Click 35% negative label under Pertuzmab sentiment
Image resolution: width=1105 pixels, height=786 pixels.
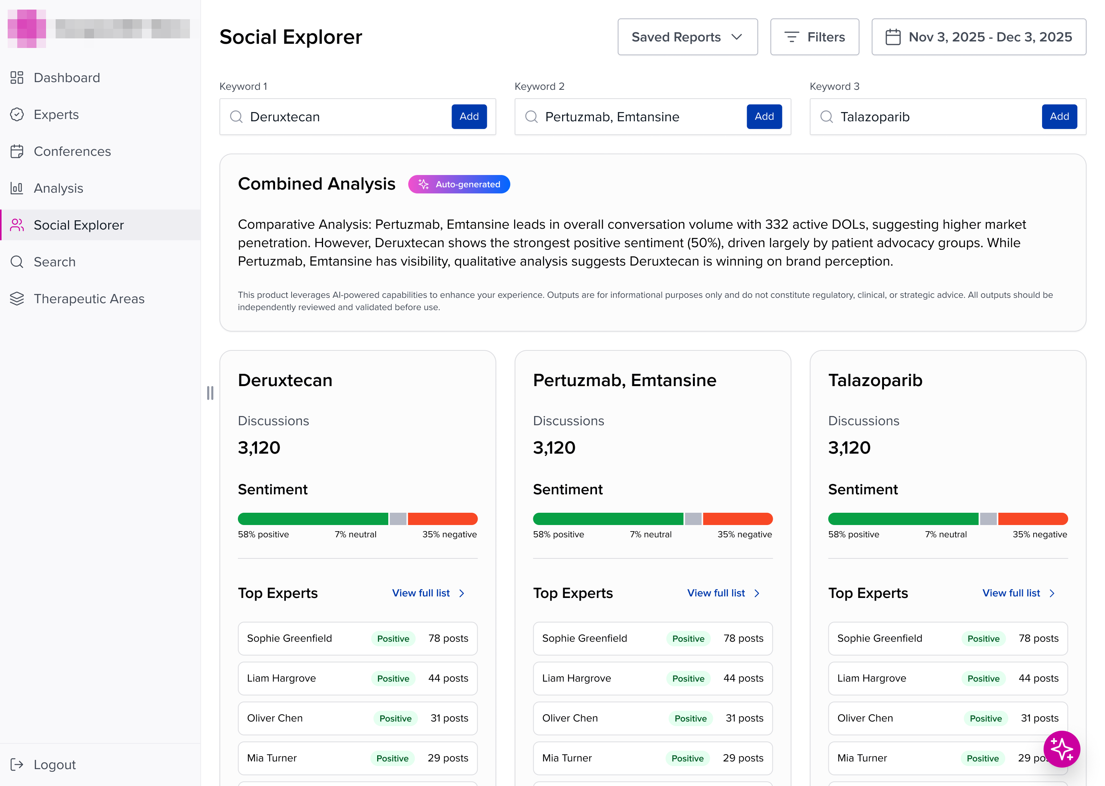tap(745, 534)
